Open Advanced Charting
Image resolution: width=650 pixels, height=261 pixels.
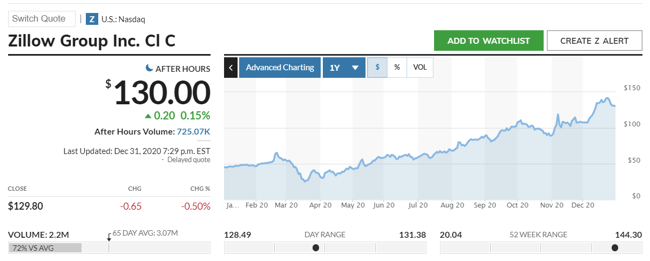point(280,68)
